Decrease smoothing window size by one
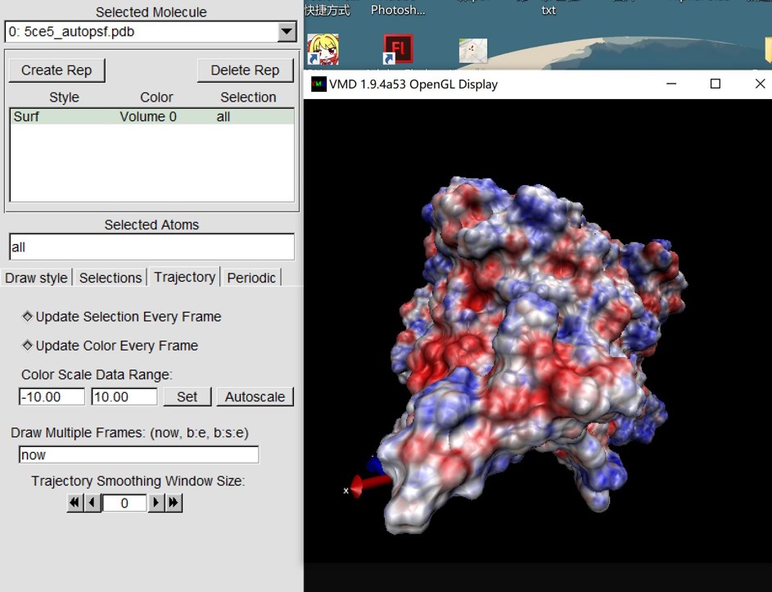This screenshot has height=592, width=772. (x=93, y=503)
